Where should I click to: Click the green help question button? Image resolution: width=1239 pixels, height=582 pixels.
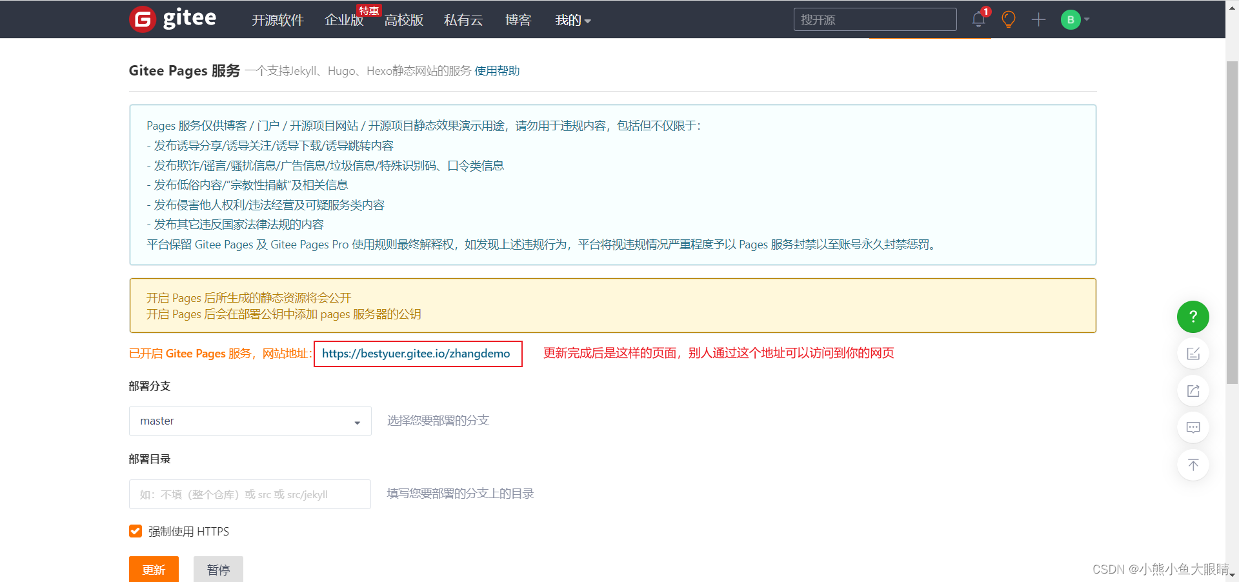tap(1193, 316)
